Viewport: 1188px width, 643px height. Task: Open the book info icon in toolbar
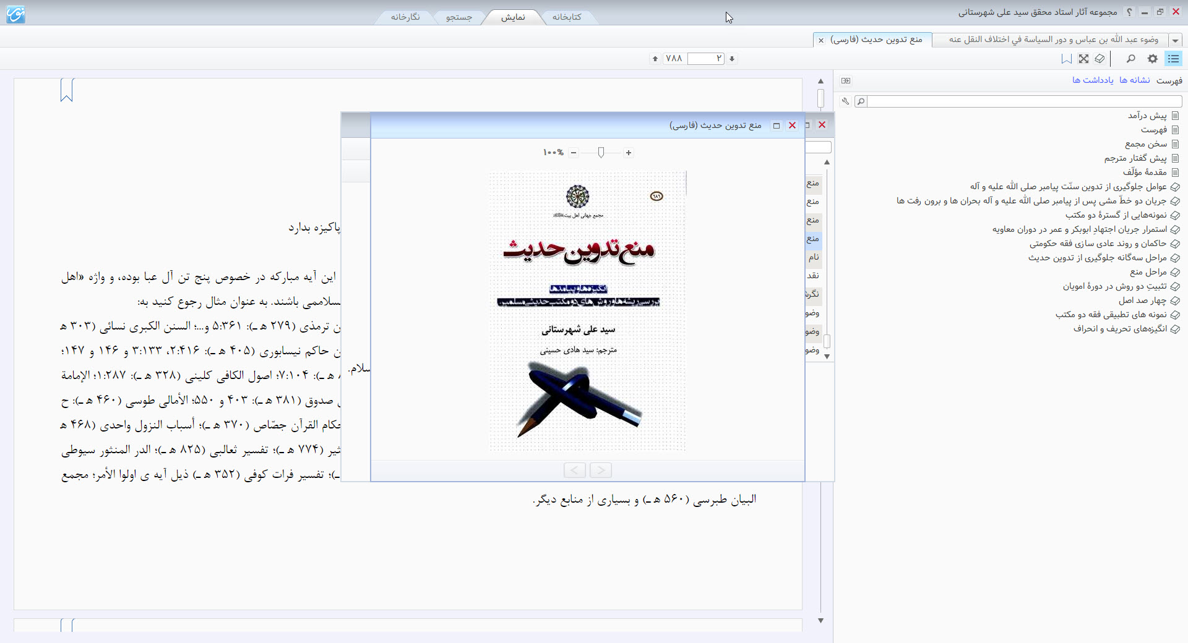click(1100, 59)
